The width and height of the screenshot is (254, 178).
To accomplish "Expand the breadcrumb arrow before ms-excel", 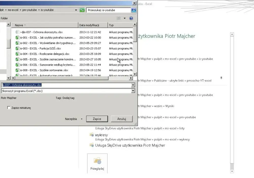I will (x=6, y=10).
